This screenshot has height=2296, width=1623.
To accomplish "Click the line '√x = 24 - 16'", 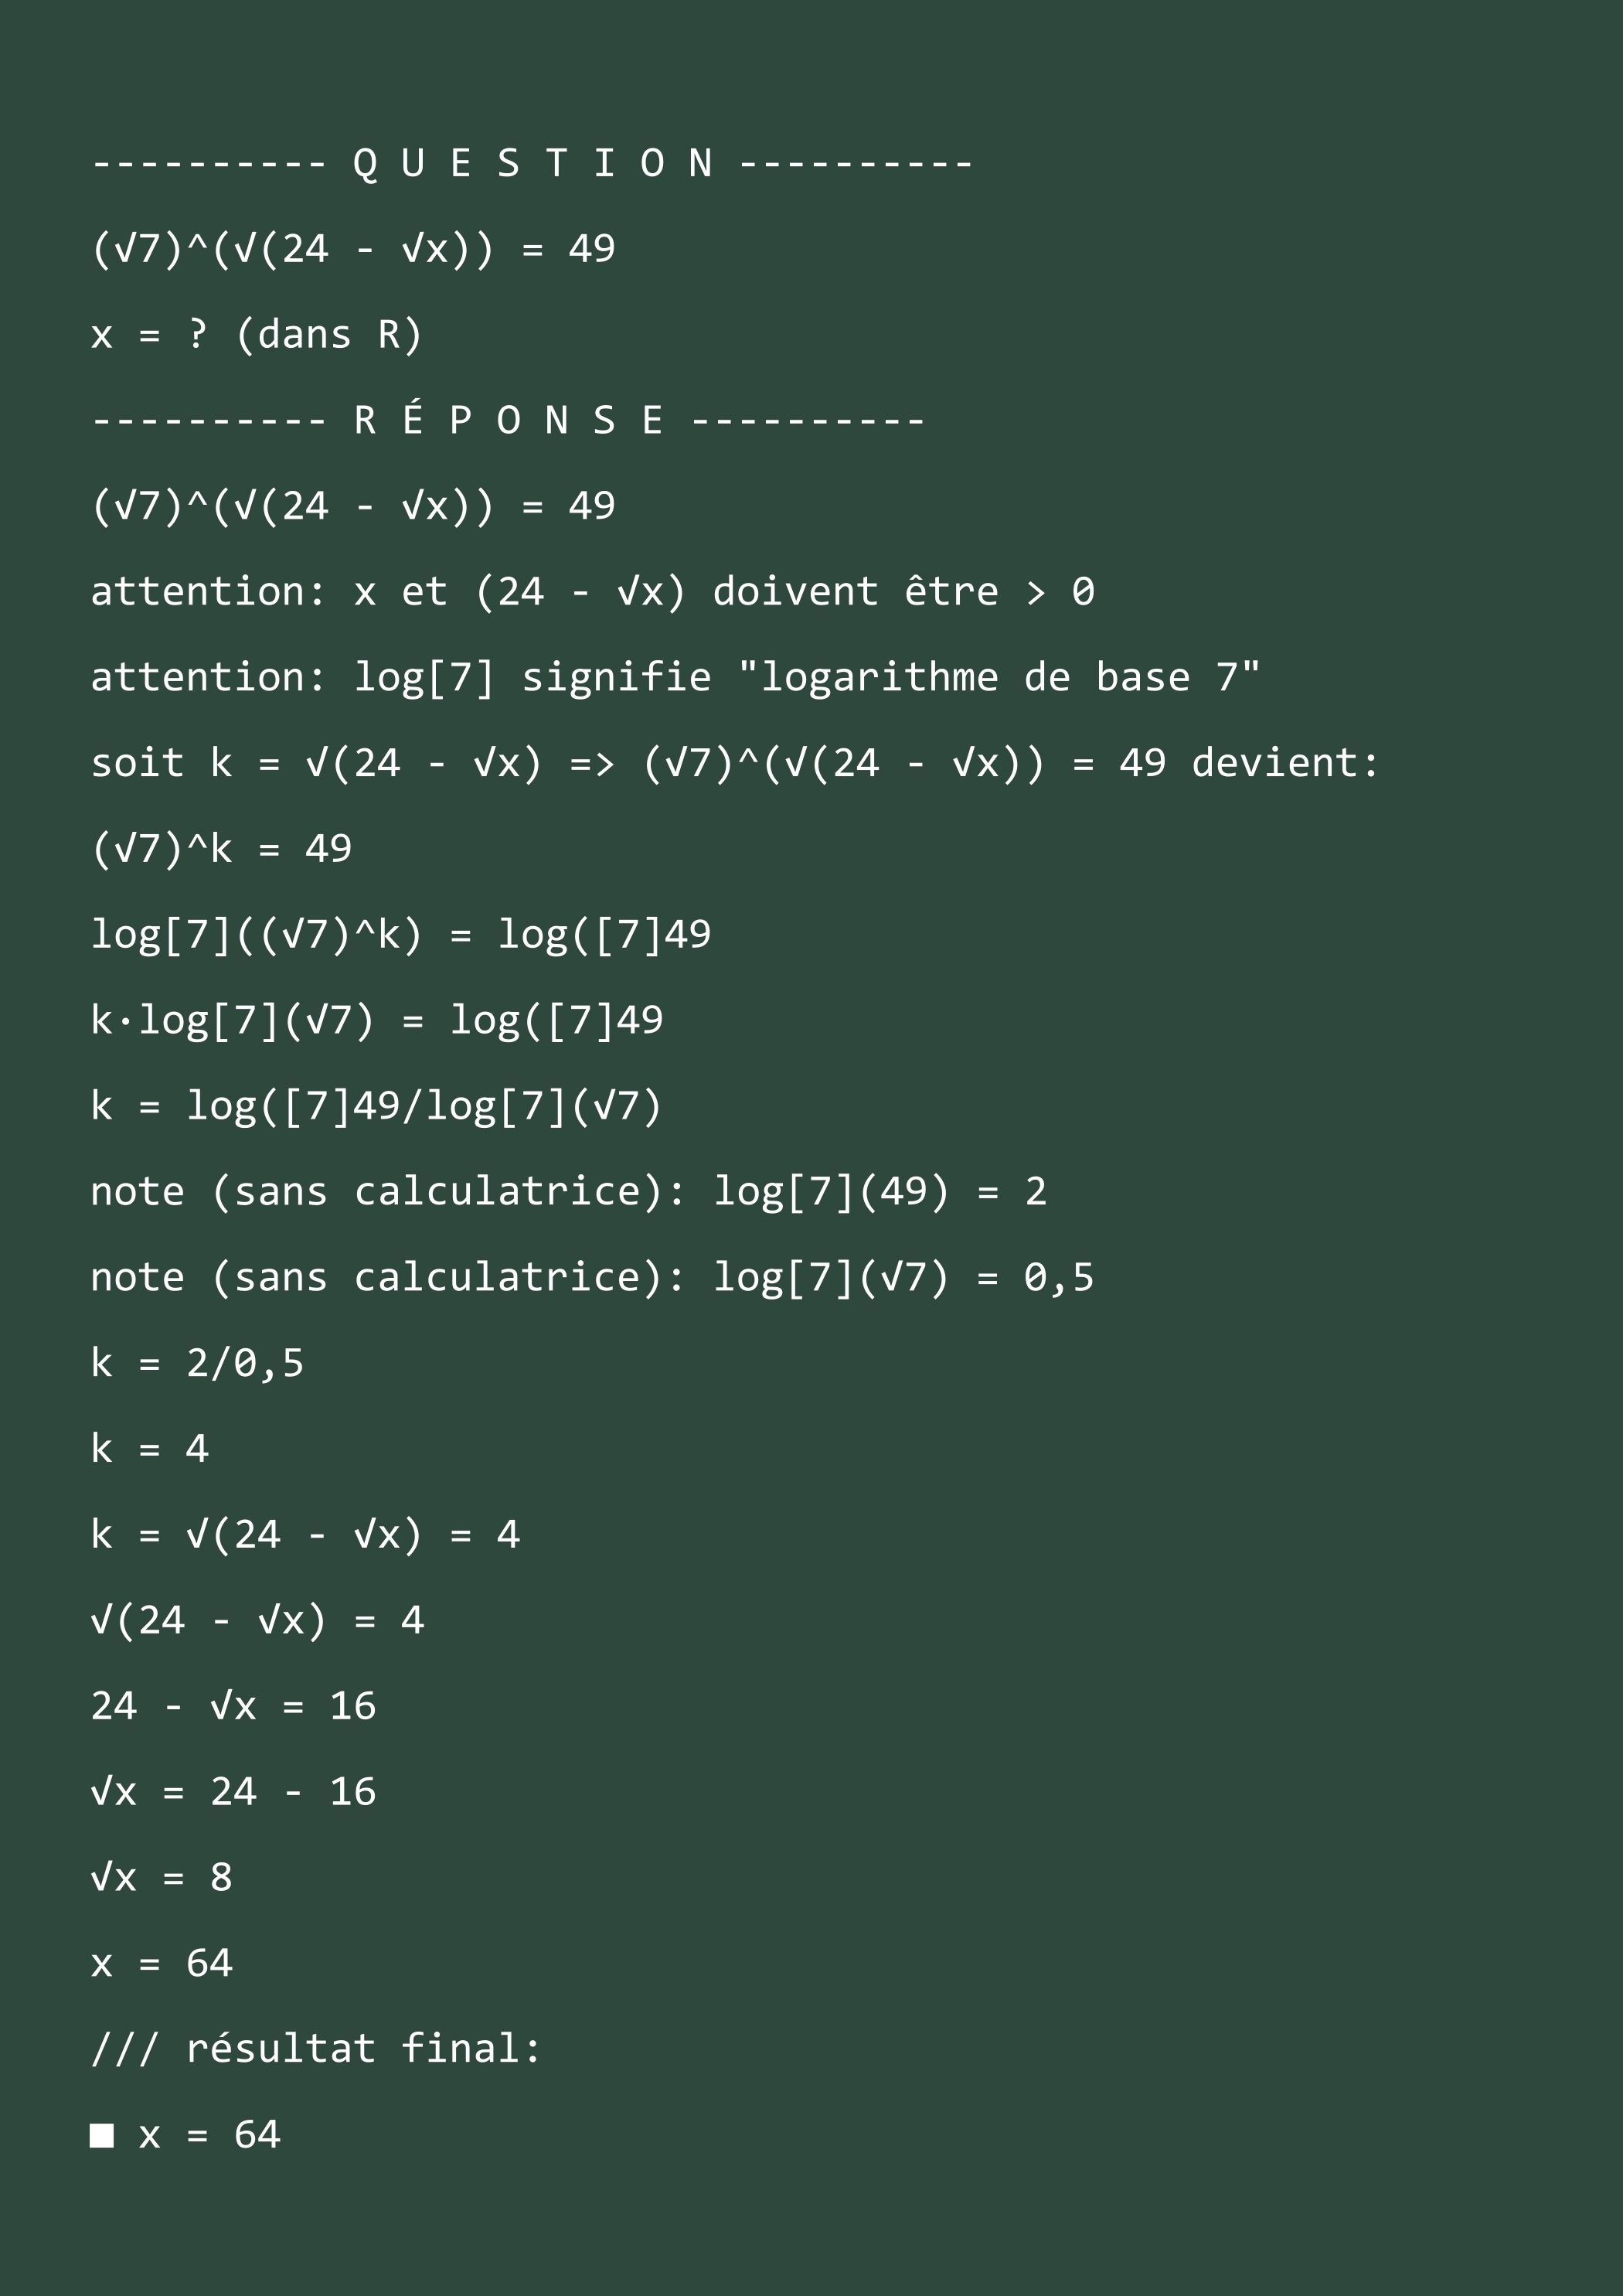I will point(233,1792).
